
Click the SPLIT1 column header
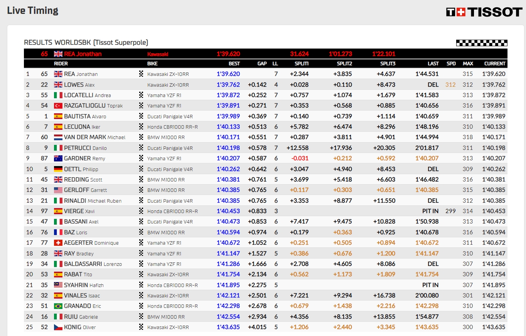[x=302, y=64]
